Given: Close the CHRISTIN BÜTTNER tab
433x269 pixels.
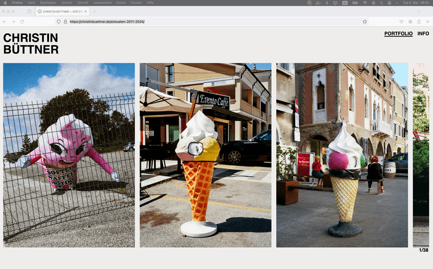Looking at the screenshot, I should click(x=87, y=11).
